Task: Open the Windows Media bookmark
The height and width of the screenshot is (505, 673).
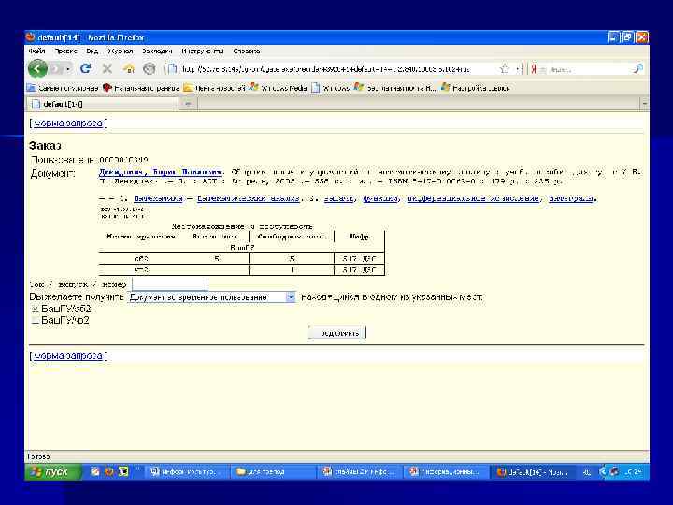Action: (279, 88)
